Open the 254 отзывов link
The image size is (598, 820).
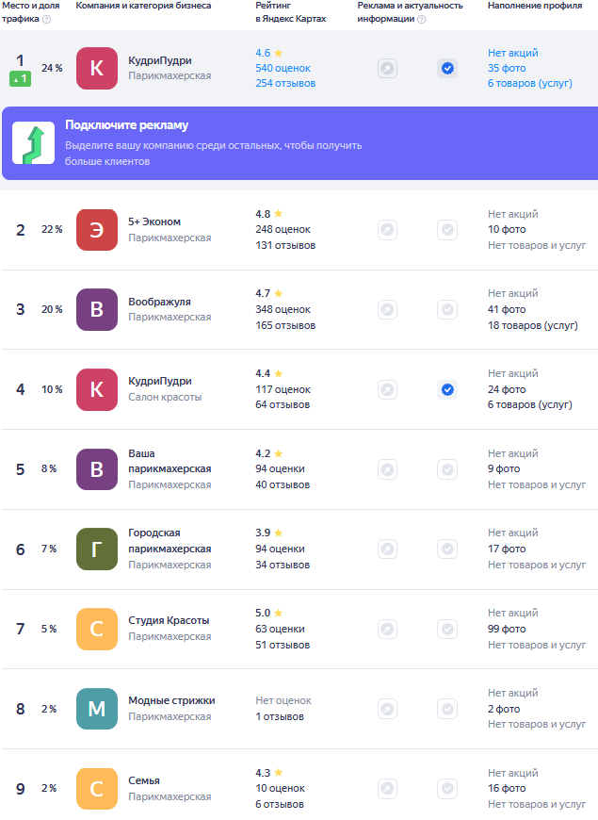(285, 83)
